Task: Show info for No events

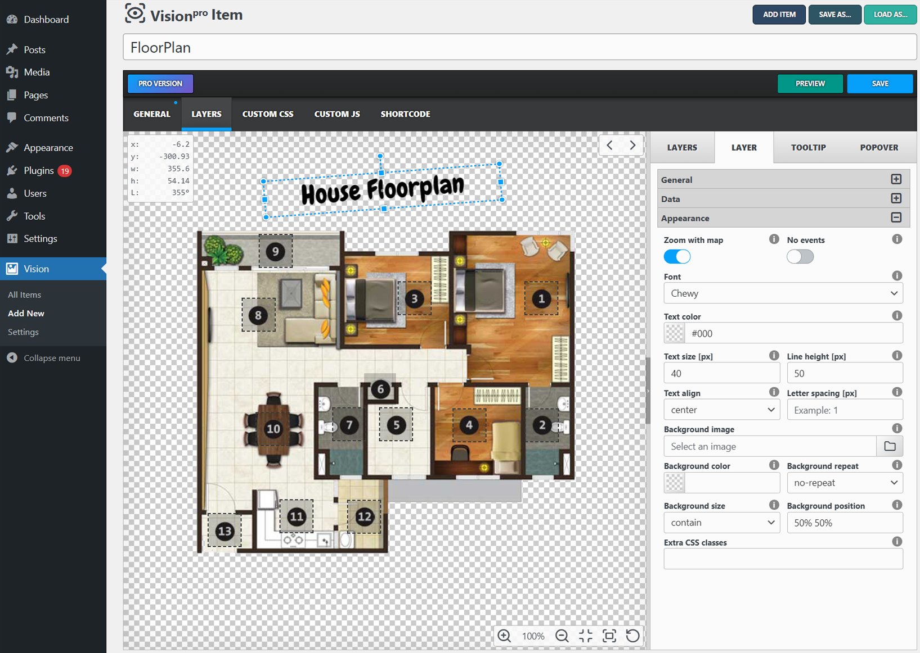Action: coord(897,239)
